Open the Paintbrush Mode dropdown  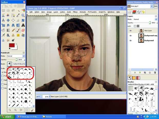[16, 56]
